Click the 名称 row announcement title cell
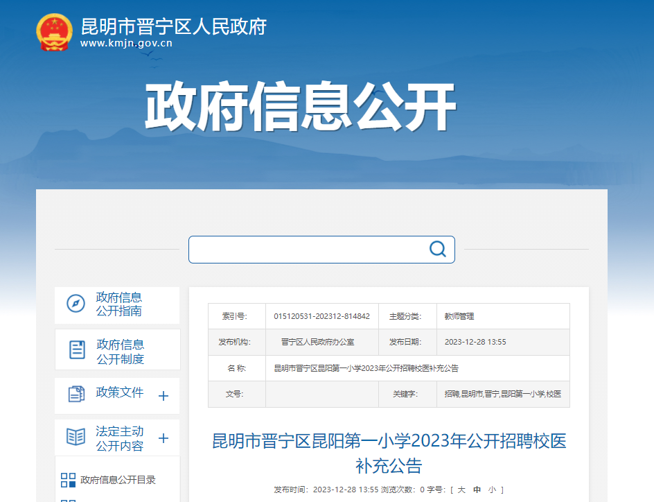This screenshot has width=654, height=502. [x=418, y=368]
